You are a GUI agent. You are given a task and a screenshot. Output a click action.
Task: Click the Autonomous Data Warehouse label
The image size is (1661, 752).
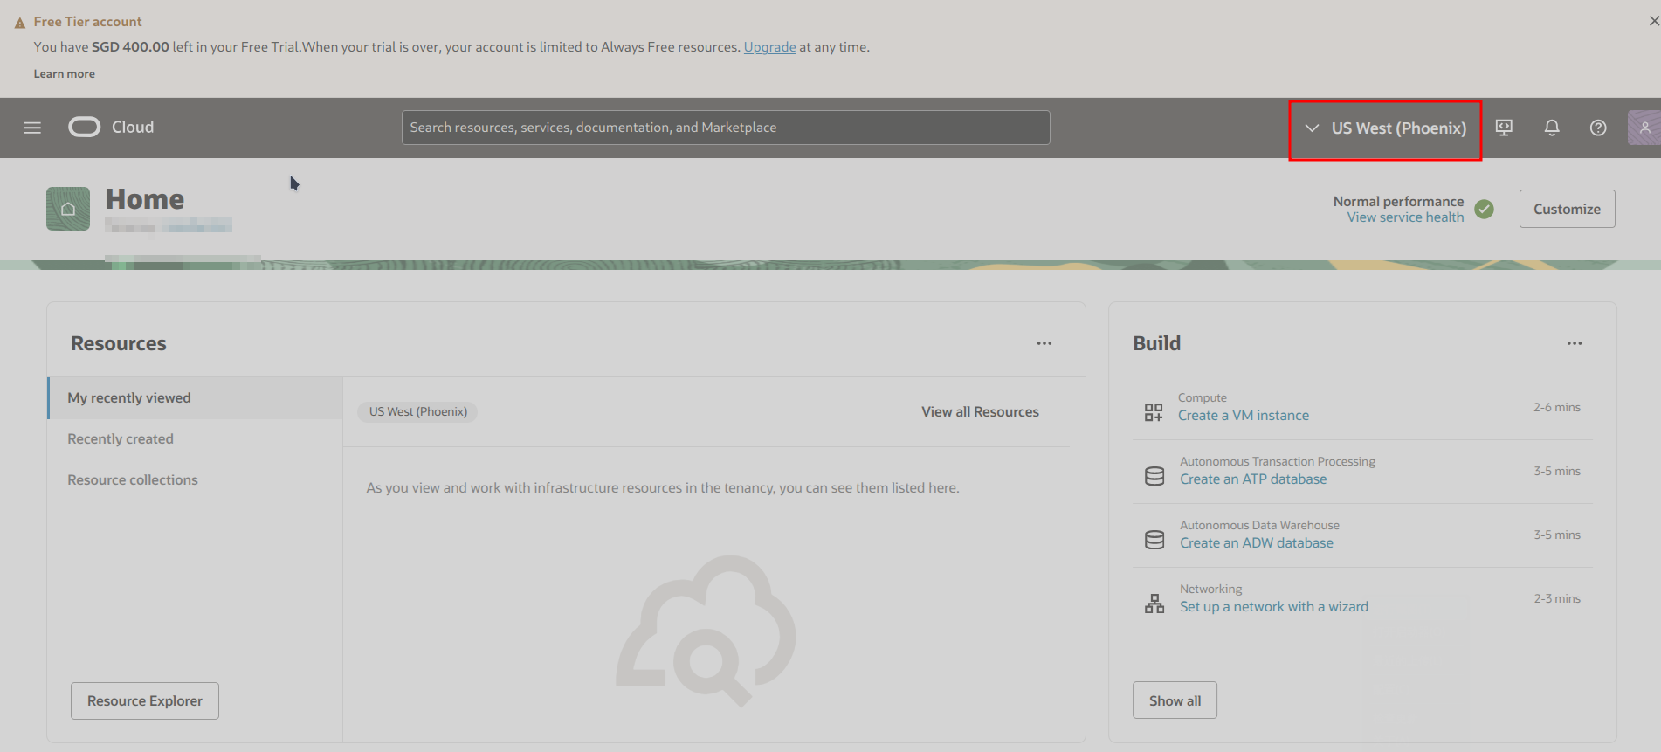pyautogui.click(x=1259, y=525)
